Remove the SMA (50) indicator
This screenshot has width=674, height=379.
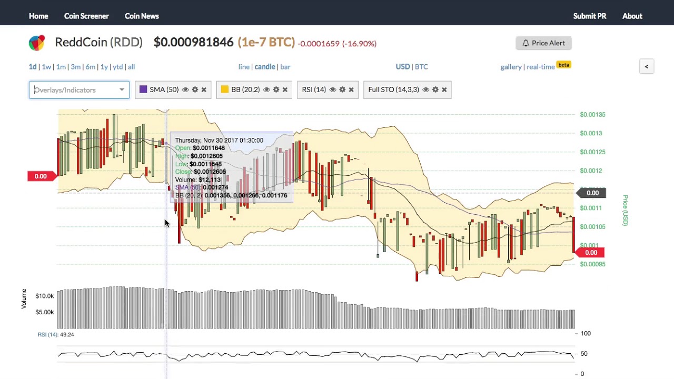[x=204, y=89]
